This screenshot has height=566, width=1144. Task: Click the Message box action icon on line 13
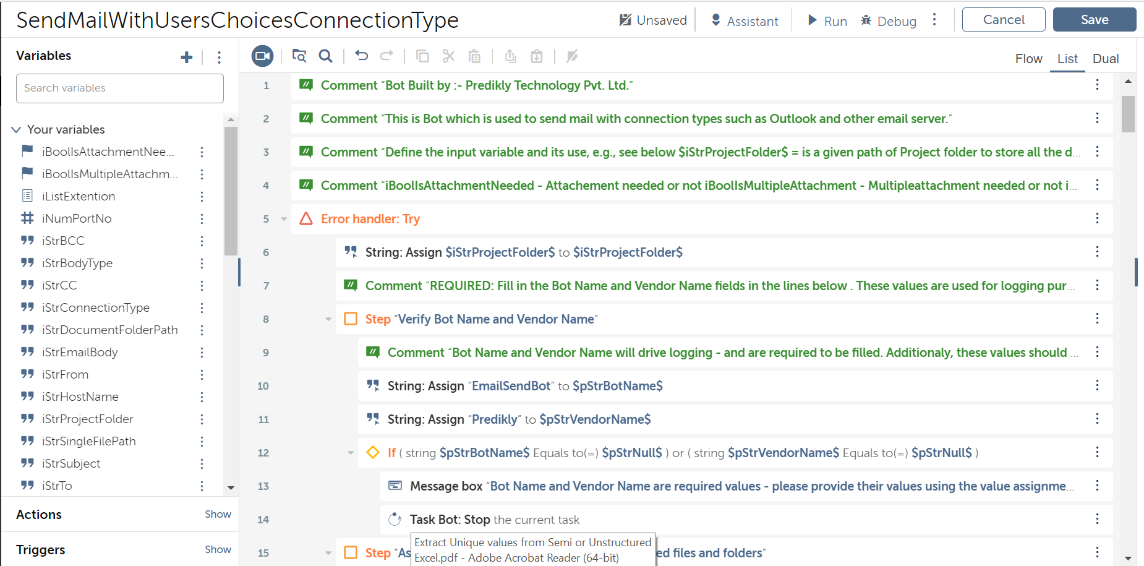pyautogui.click(x=395, y=486)
